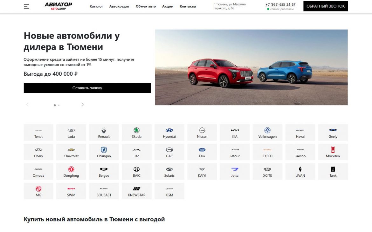Select the KGM brand tile
The image size is (372, 232).
coord(169,191)
